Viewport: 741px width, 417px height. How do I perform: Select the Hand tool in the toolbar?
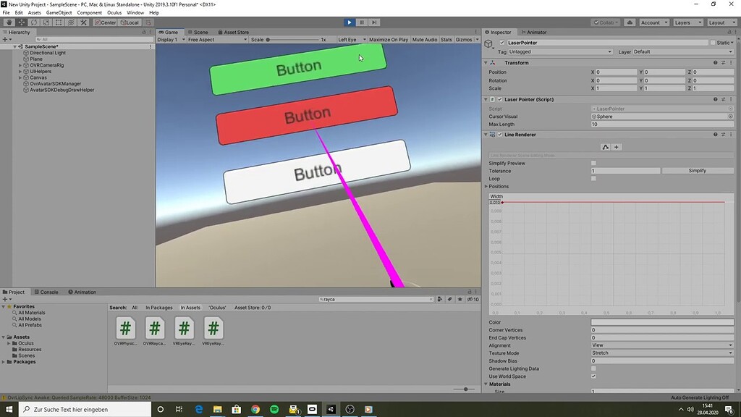pos(9,22)
